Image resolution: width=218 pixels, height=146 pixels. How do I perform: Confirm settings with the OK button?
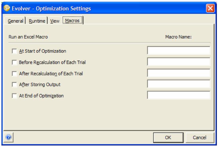pos(168,137)
